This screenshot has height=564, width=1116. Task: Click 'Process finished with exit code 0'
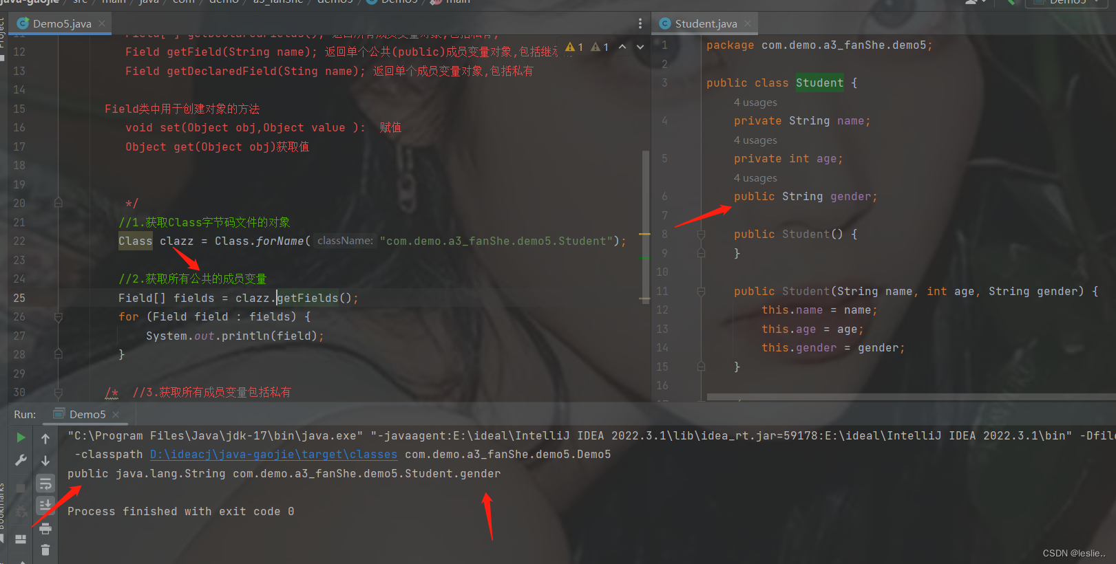click(x=181, y=512)
